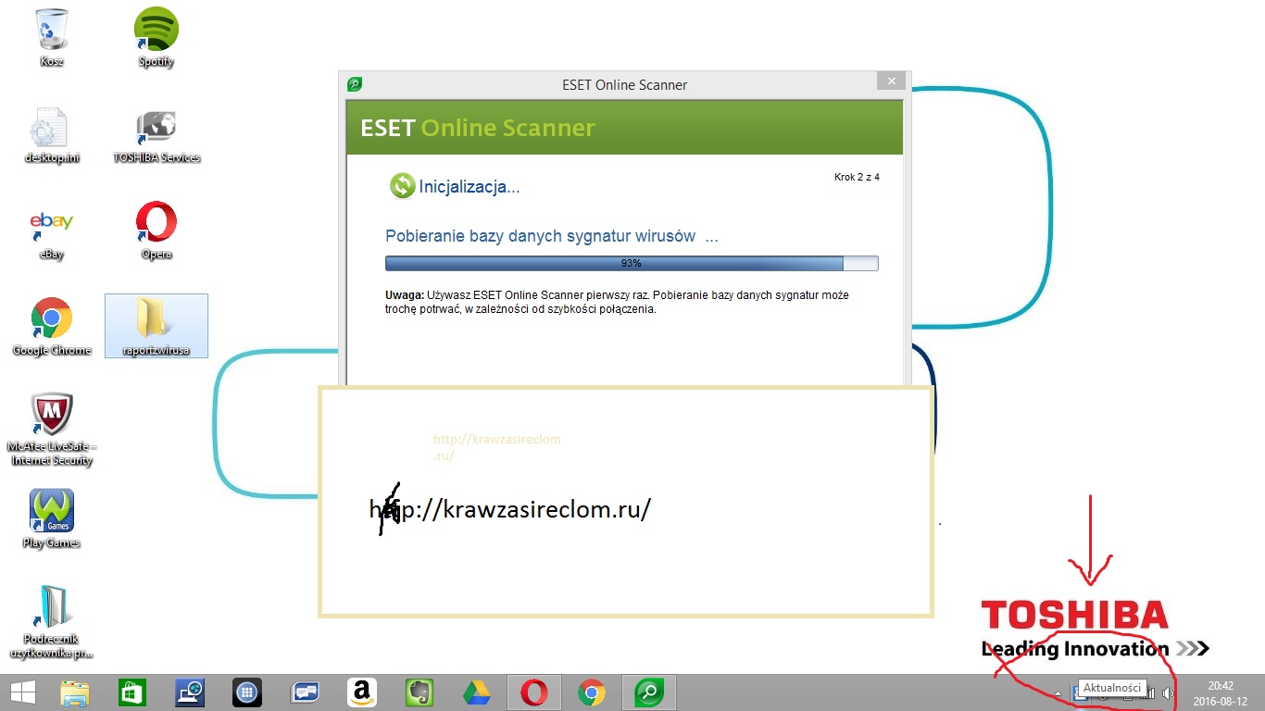Click the ESET icon in the title bar

tap(355, 84)
